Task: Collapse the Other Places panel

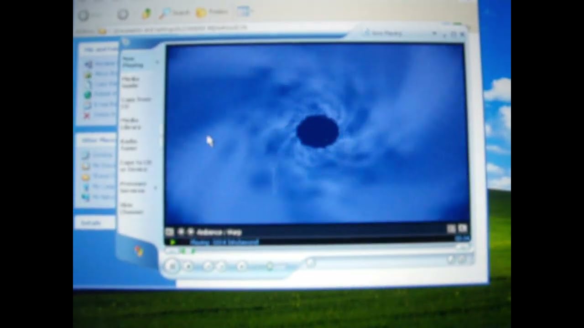Action: (97, 140)
